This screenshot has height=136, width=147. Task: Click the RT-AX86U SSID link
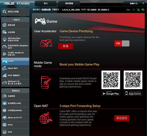pos(92,10)
